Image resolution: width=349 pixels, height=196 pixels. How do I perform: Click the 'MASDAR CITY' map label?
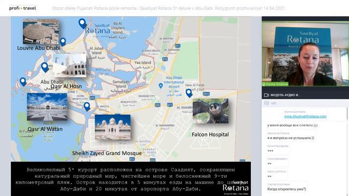[x=147, y=96]
